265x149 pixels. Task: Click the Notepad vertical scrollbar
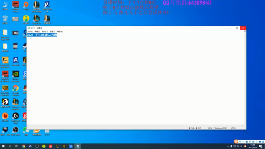(245, 78)
